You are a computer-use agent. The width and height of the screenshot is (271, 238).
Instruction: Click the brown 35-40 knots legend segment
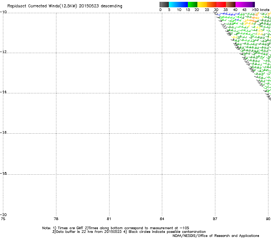(x=231, y=4)
